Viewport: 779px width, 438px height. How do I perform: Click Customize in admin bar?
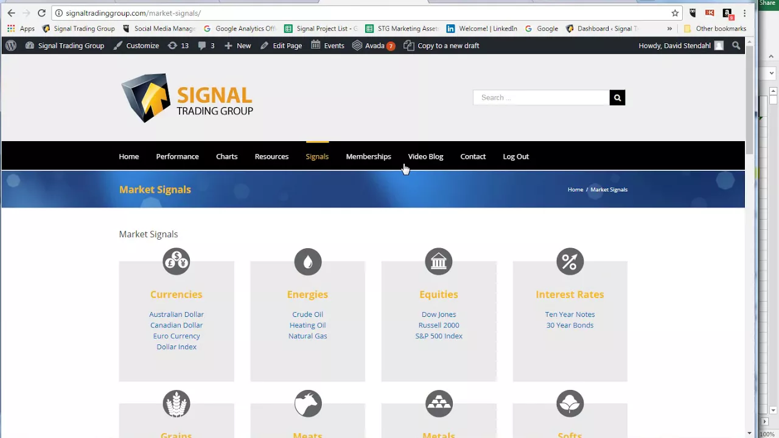click(x=136, y=46)
